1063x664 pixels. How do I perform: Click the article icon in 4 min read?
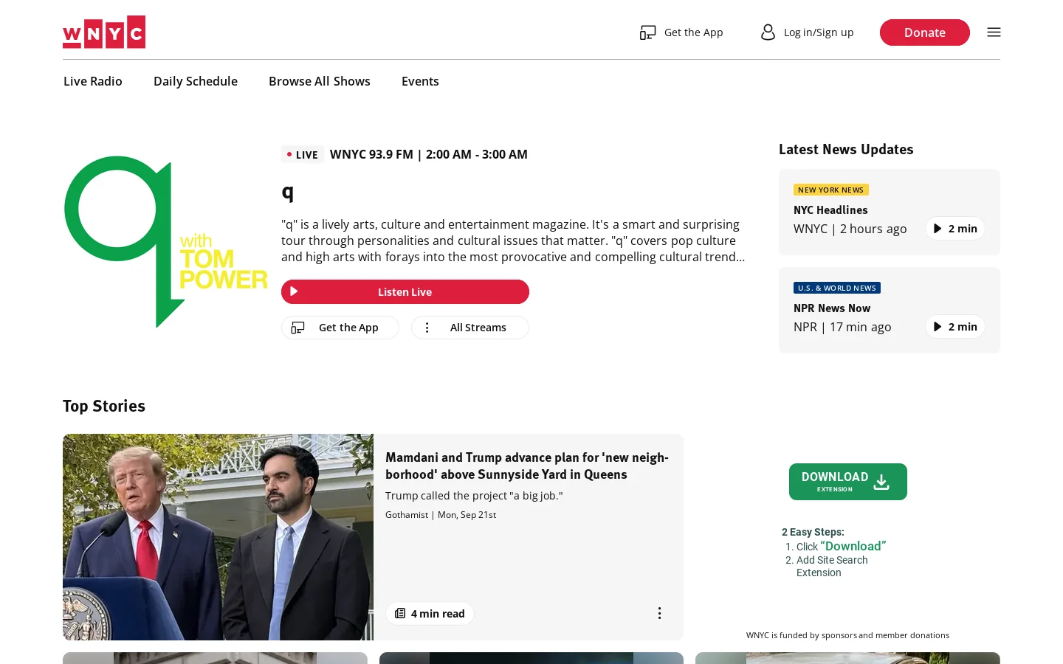coord(400,614)
